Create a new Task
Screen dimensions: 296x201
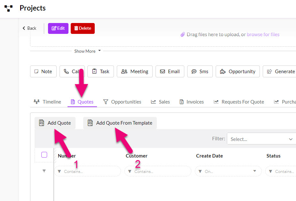[x=100, y=72]
